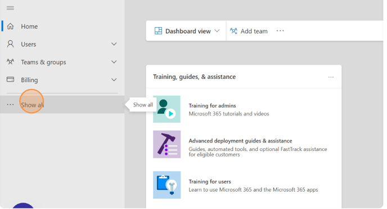
Task: Click the Show all ellipsis icon
Action: 10,105
